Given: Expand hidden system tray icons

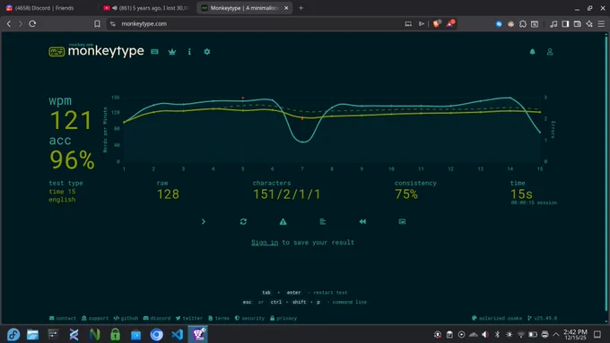Looking at the screenshot, I should [x=556, y=334].
